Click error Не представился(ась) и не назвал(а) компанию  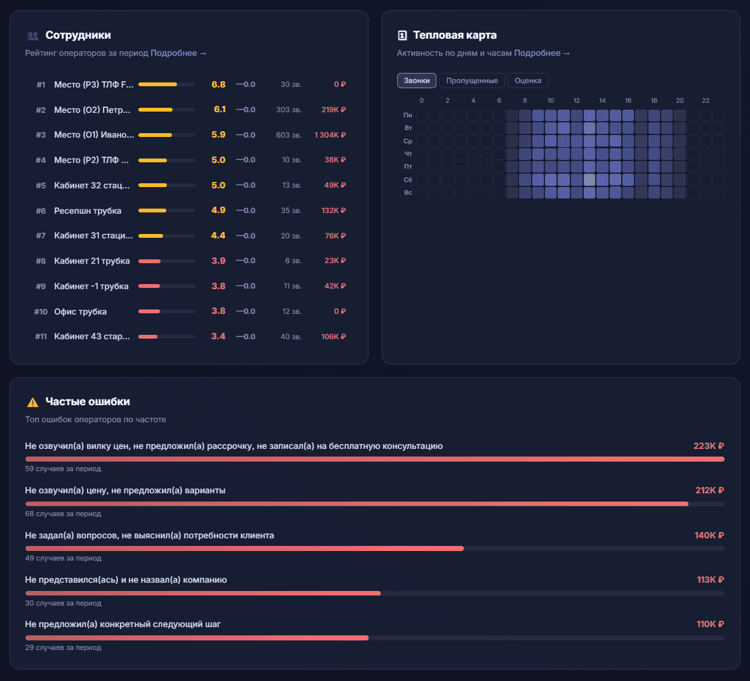(126, 580)
